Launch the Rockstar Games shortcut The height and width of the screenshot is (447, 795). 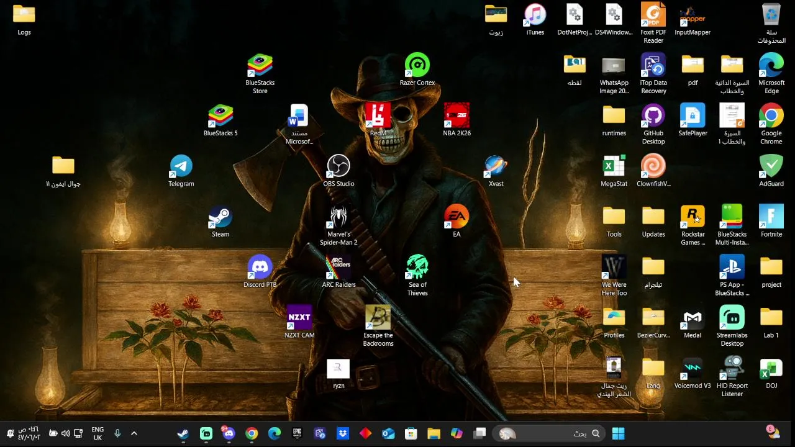(x=693, y=225)
